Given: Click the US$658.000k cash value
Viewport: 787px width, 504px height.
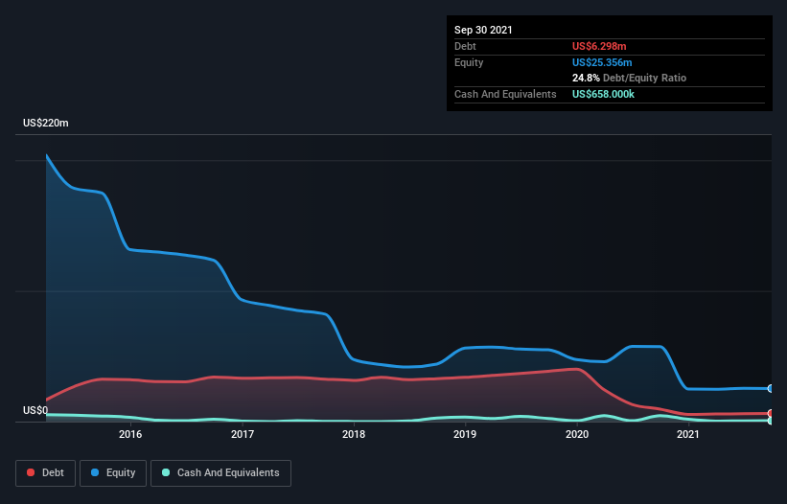Looking at the screenshot, I should coord(603,94).
